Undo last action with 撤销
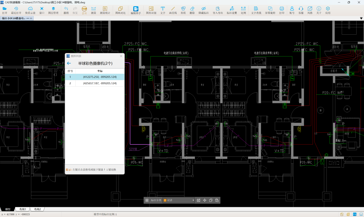 [x=66, y=11]
